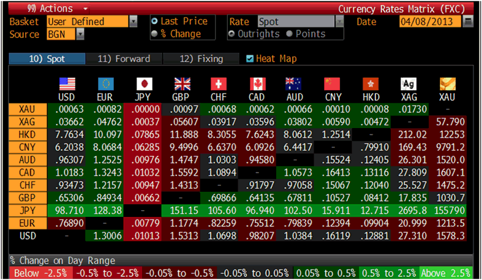
Task: Click the CAD Canada flag icon
Action: pyautogui.click(x=257, y=84)
